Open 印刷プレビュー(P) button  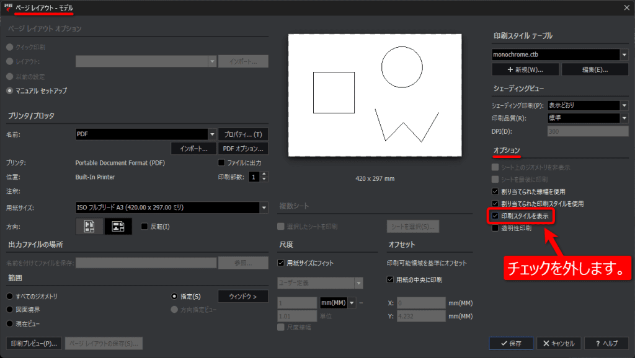click(x=34, y=343)
